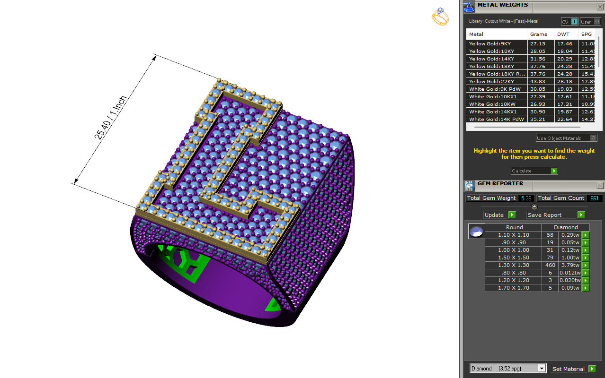Collapse Gem Reporter totals with small arrow

[x=534, y=206]
